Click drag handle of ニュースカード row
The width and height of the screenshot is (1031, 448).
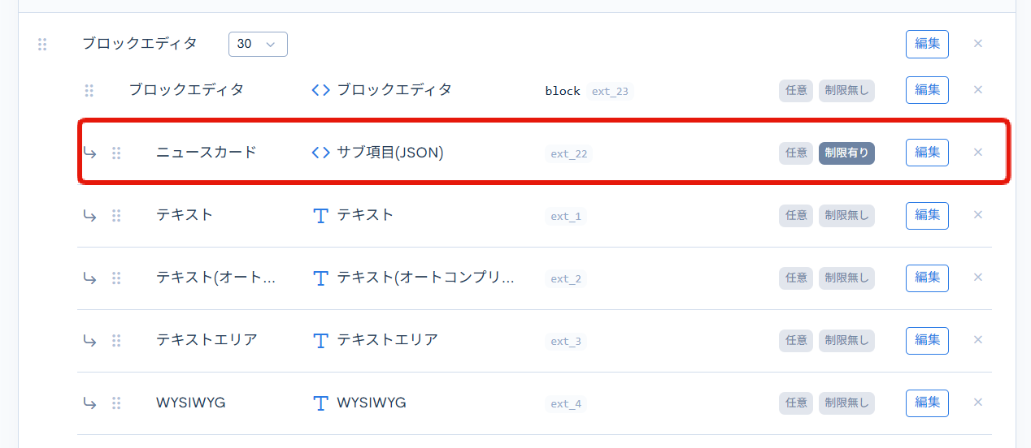pyautogui.click(x=116, y=153)
